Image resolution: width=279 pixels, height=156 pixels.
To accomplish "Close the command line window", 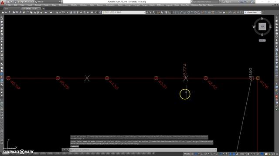I will (65, 150).
